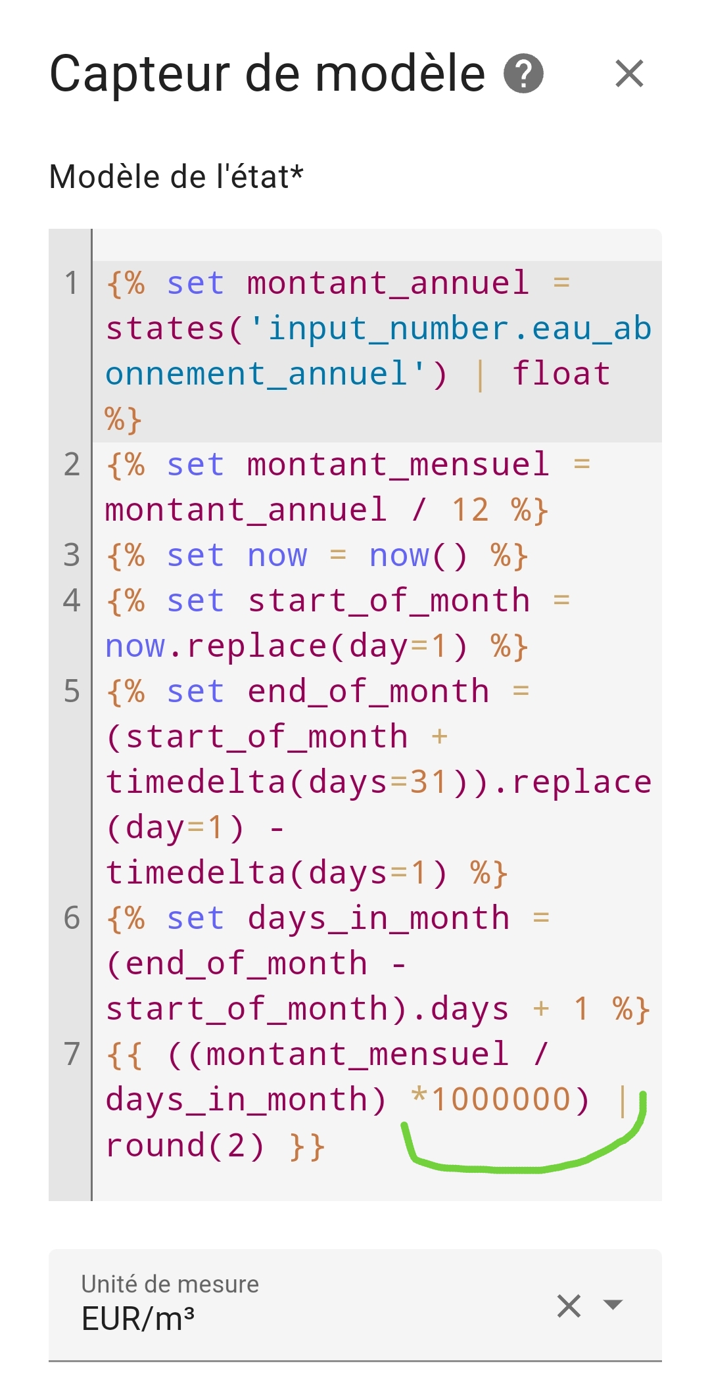
Task: Click the round(2) filter text
Action: click(185, 1146)
